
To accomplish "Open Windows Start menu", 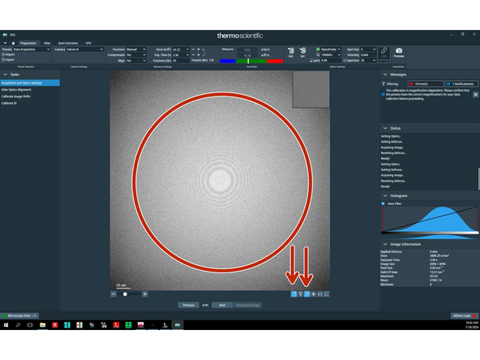I will tap(6, 325).
